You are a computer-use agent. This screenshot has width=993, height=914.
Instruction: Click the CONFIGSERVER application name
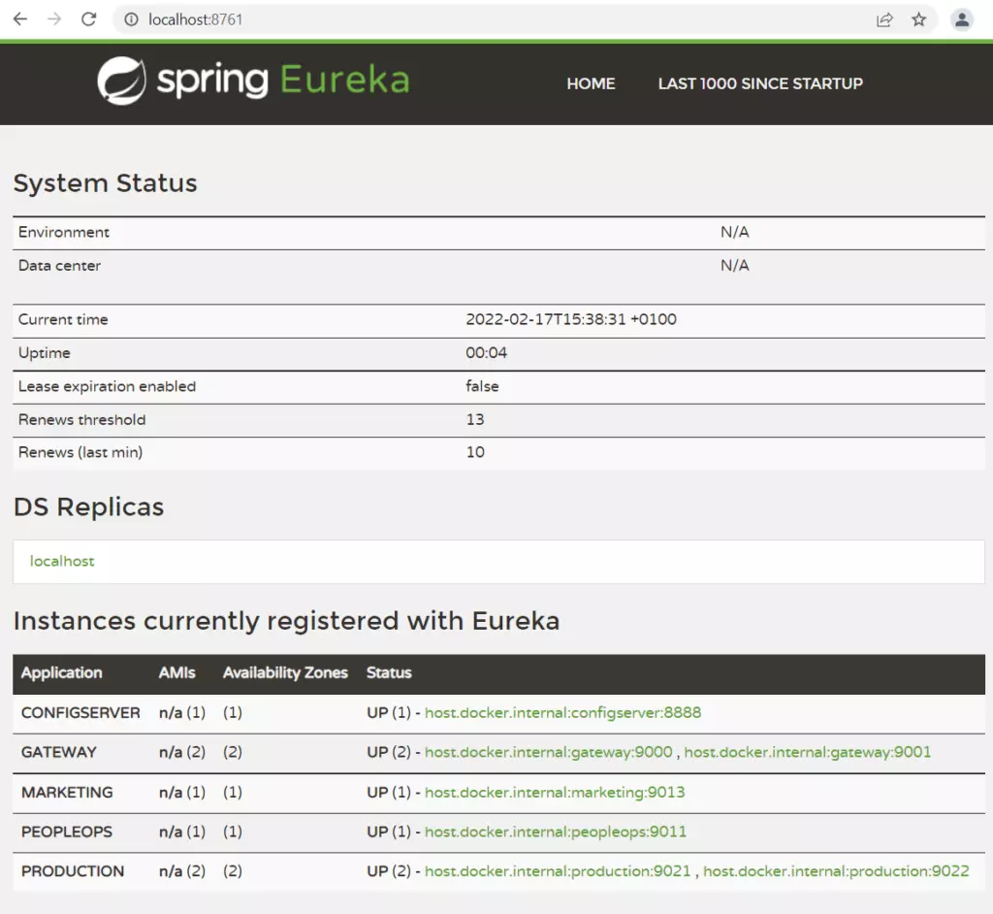click(80, 712)
